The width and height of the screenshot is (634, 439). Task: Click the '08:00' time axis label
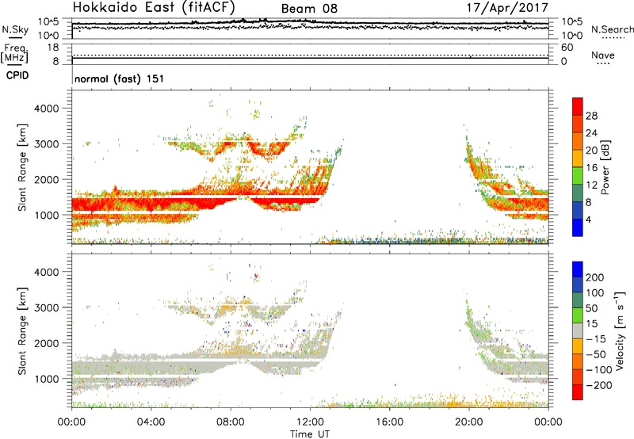coord(231,422)
